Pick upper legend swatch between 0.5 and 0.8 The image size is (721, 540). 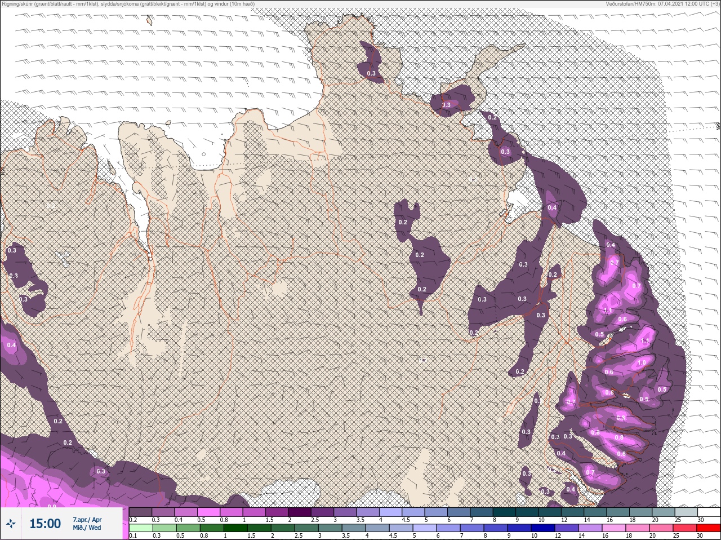[210, 512]
